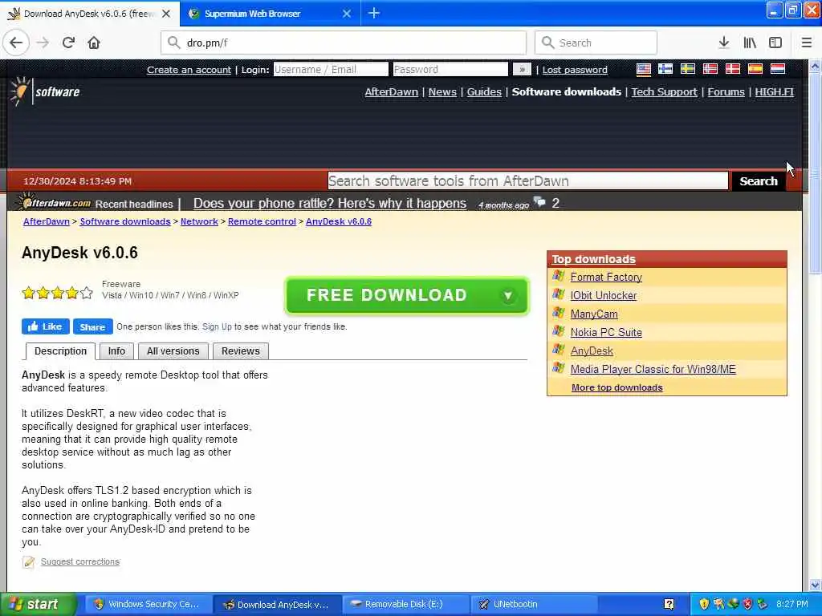Select the Finnish flag language

(665, 69)
